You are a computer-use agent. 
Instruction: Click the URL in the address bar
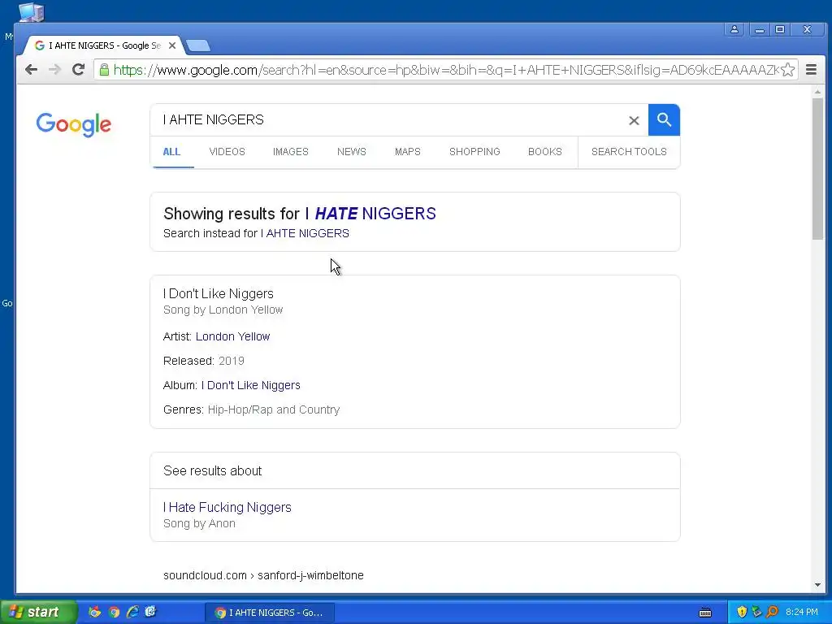tap(446, 70)
